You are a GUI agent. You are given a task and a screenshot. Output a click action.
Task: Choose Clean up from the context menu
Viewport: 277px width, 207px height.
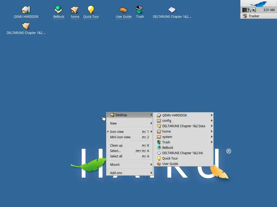click(130, 145)
